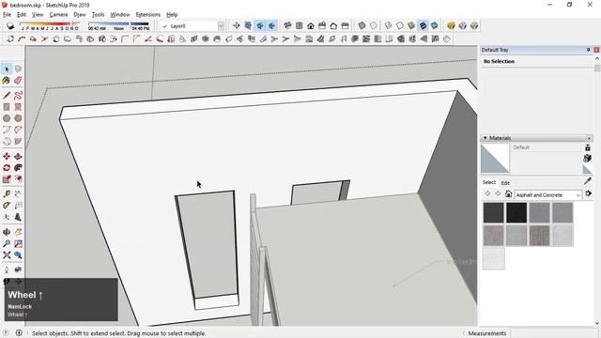Switch to Front view house icon

(x=311, y=25)
